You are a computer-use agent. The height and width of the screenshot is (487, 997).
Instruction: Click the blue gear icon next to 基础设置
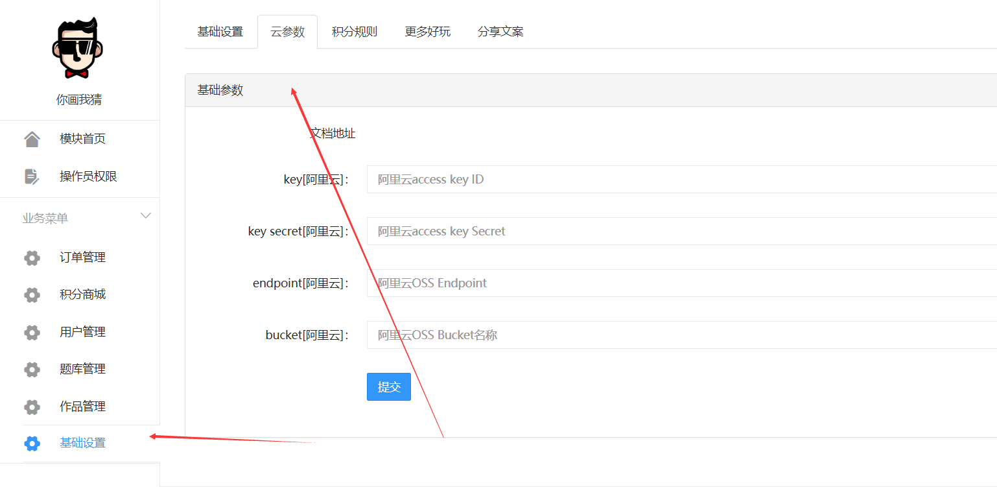pyautogui.click(x=32, y=444)
